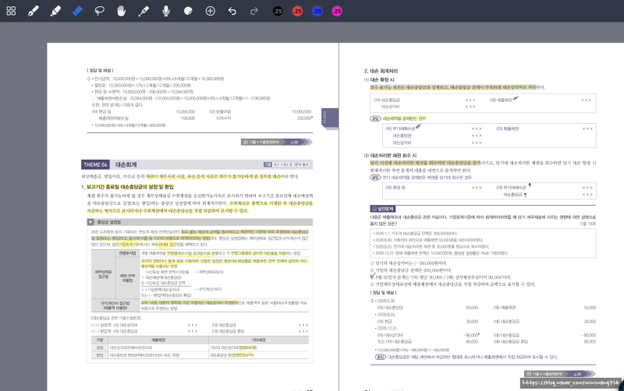Click the '실전문제' section label
624x391 pixels.
383,209
